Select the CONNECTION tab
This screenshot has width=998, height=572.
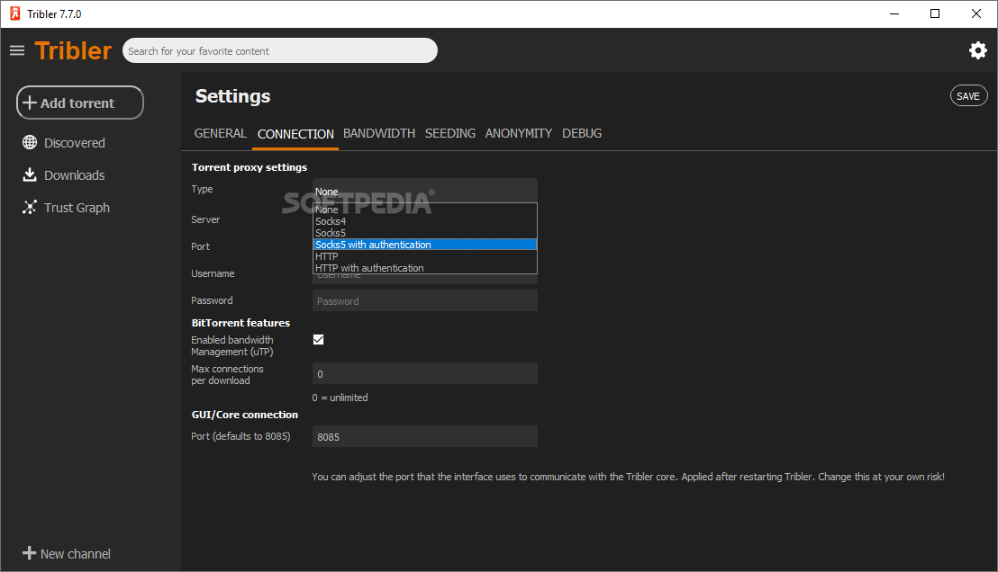(295, 134)
